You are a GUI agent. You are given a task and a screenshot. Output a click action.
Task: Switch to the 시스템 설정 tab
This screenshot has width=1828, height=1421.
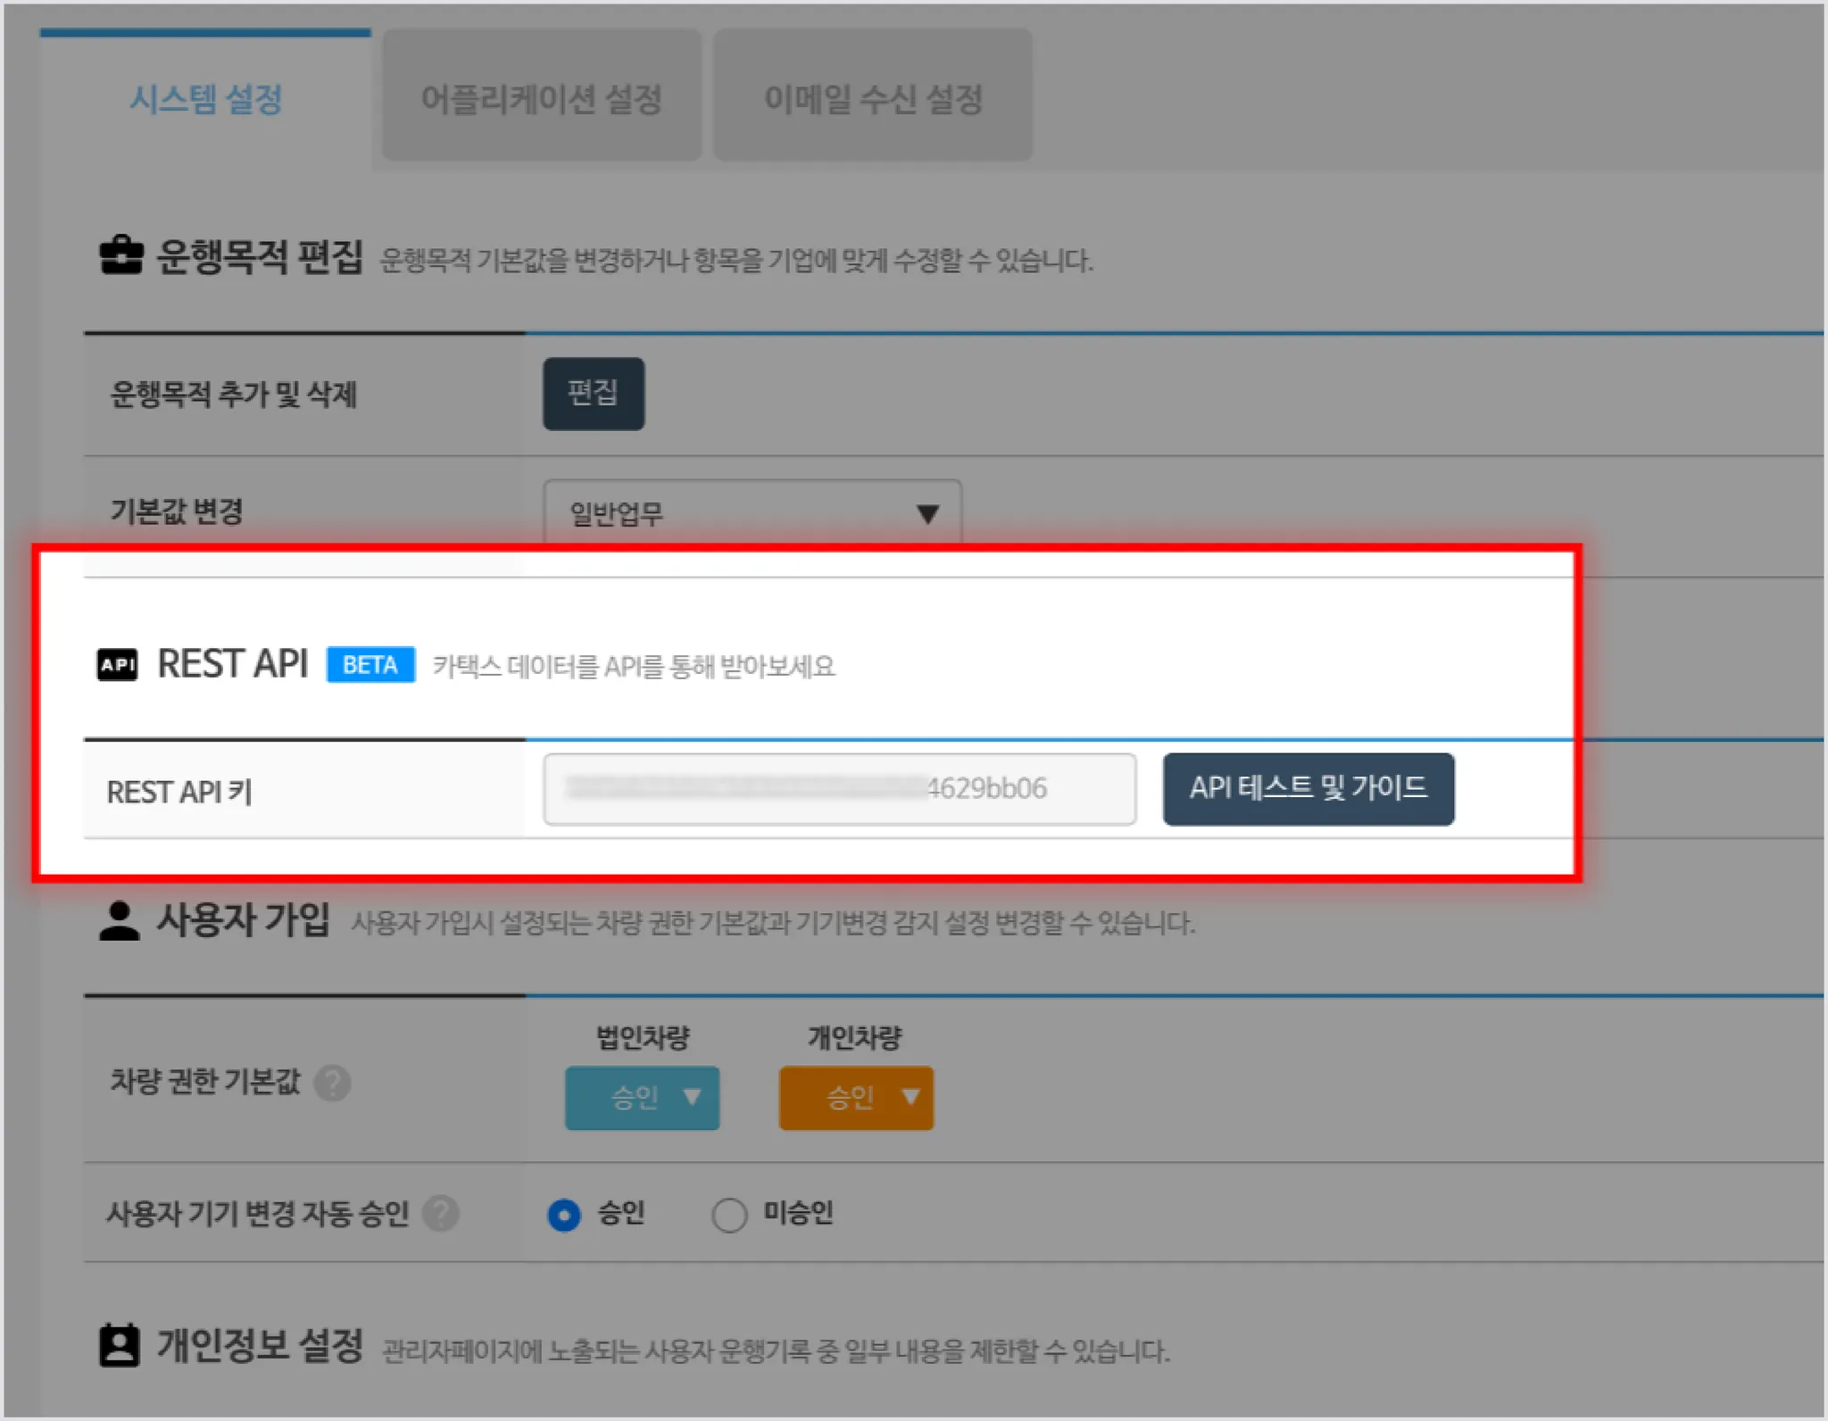206,98
